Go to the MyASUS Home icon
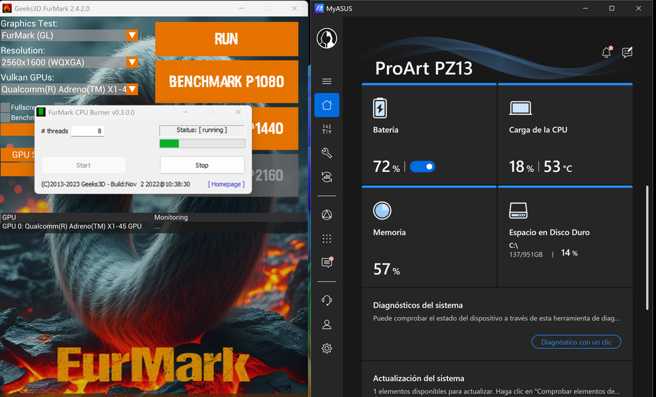 pos(327,105)
